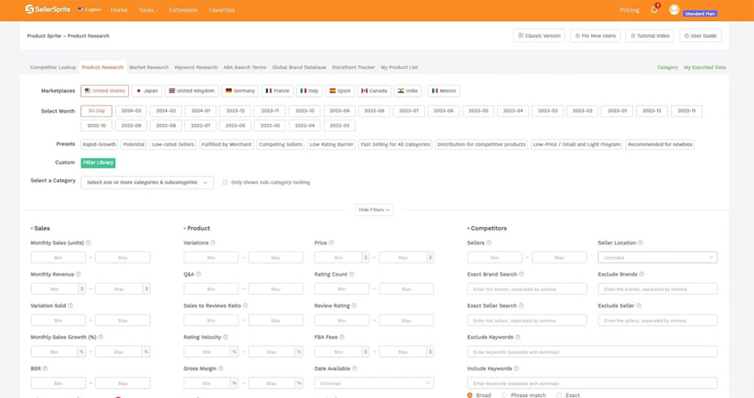Select the Germany marketplace
This screenshot has width=754, height=398.
click(x=240, y=91)
